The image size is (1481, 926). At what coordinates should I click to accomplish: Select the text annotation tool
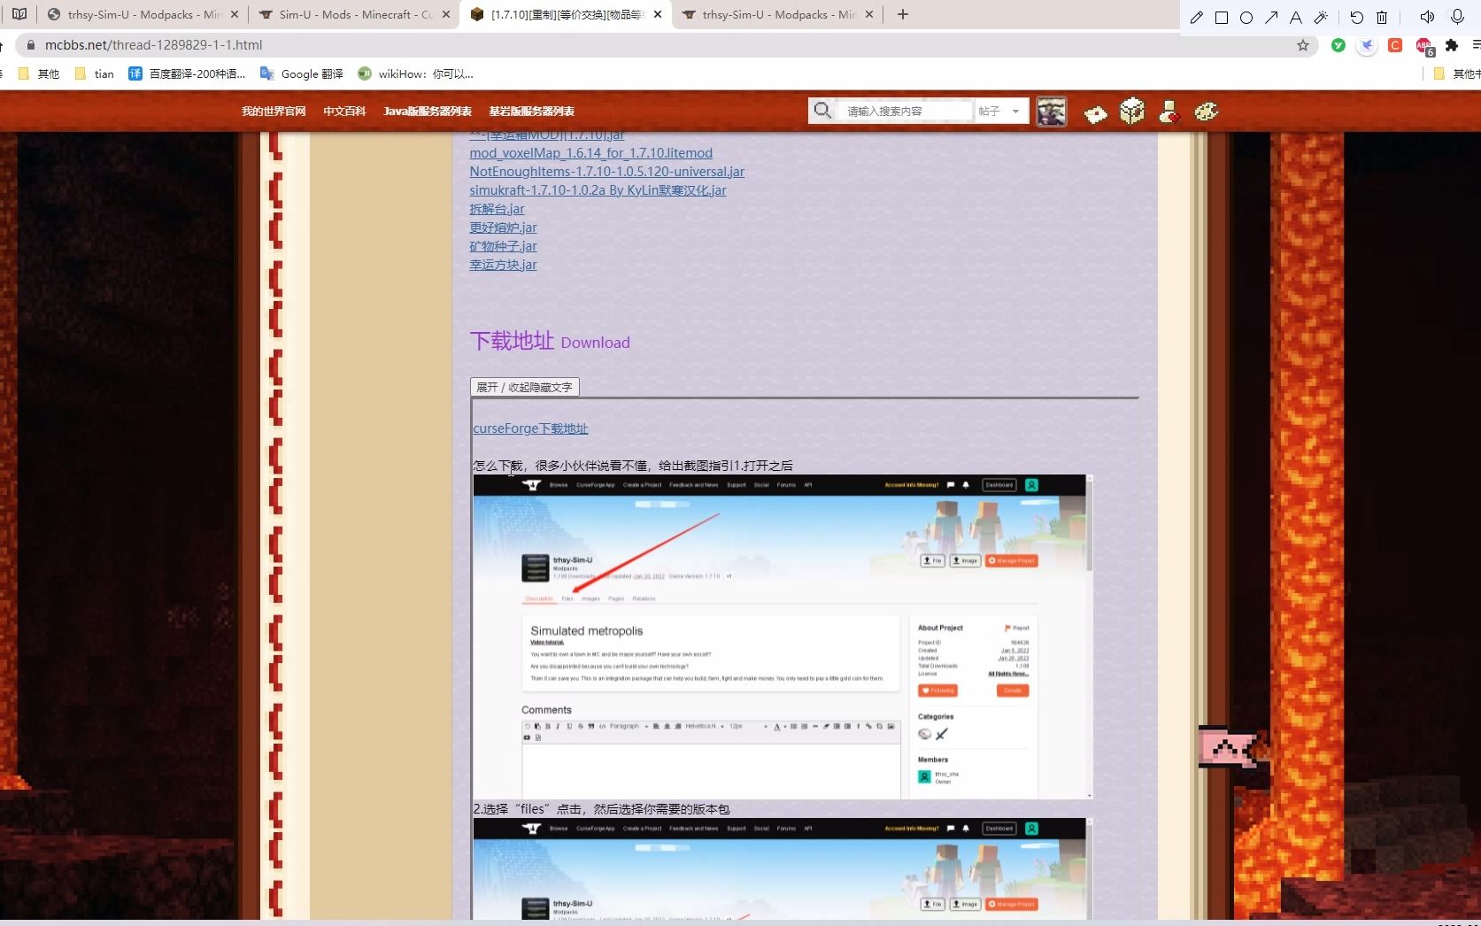pos(1296,17)
